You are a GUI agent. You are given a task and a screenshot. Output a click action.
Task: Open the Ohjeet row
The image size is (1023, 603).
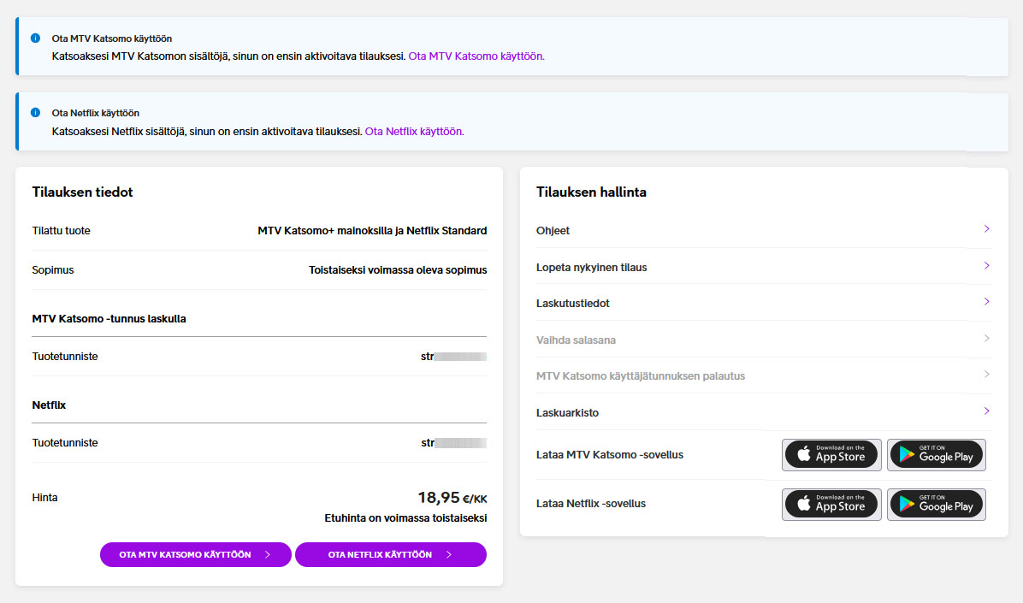point(763,230)
